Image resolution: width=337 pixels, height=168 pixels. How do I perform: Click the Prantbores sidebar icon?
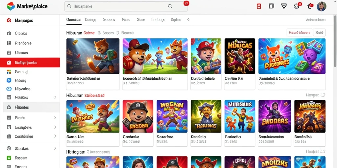(9, 43)
